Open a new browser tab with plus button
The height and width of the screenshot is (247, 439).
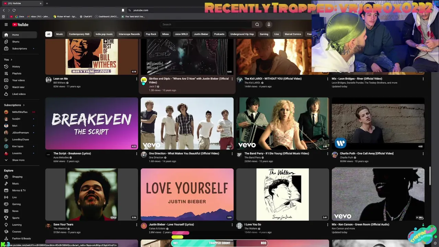tap(47, 3)
